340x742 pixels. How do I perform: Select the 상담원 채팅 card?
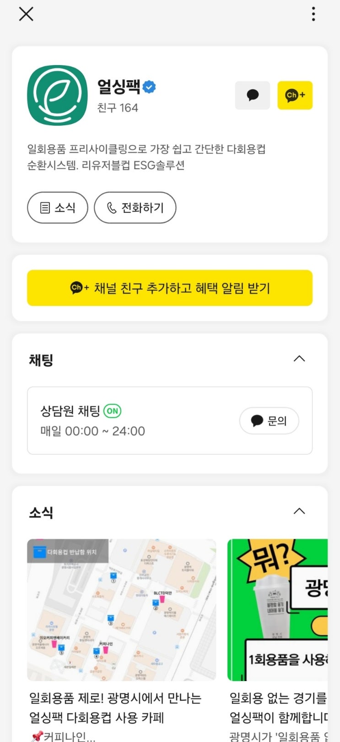click(x=170, y=421)
